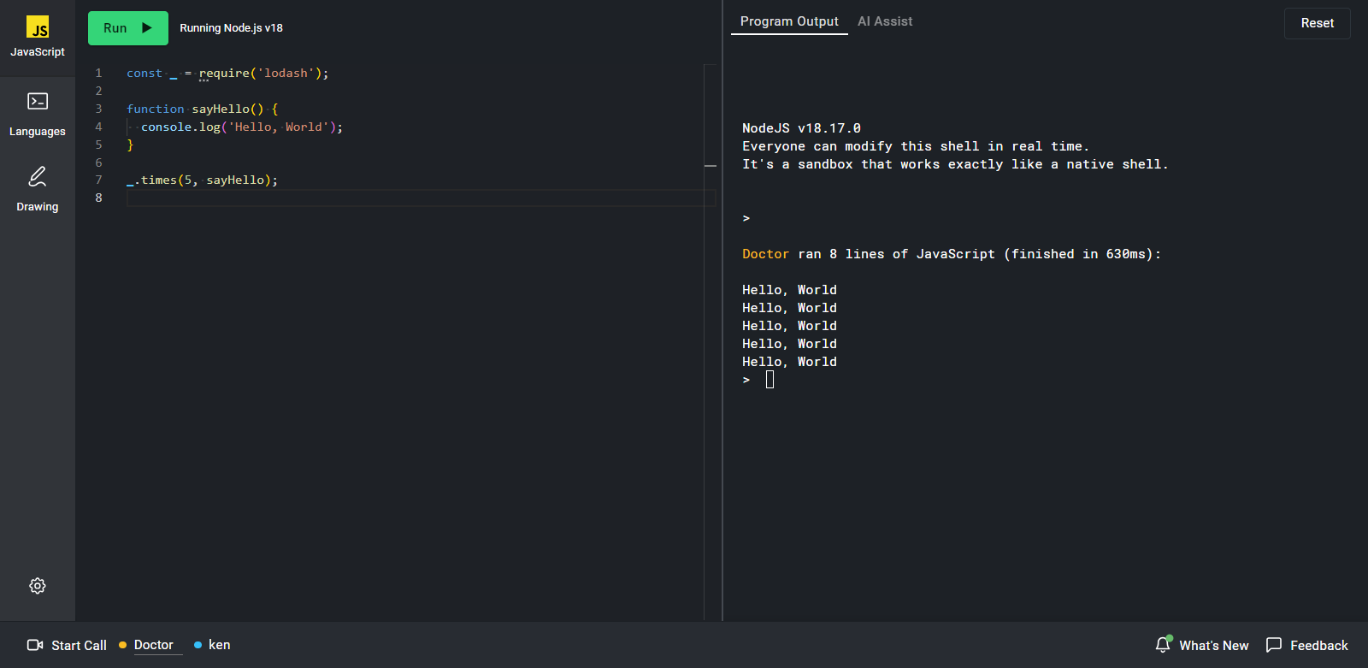Screen dimensions: 1368x668
Task: Place cursor on empty line 8 in editor
Action: click(410, 198)
